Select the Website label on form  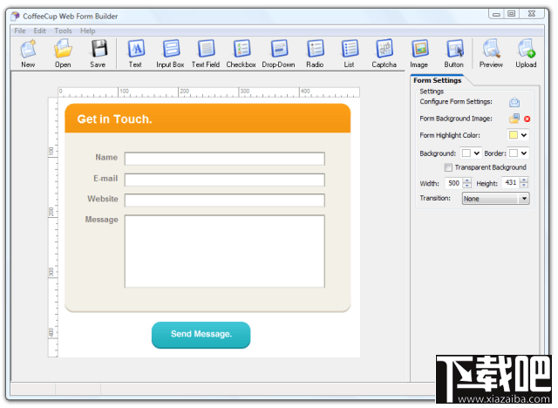pyautogui.click(x=103, y=199)
